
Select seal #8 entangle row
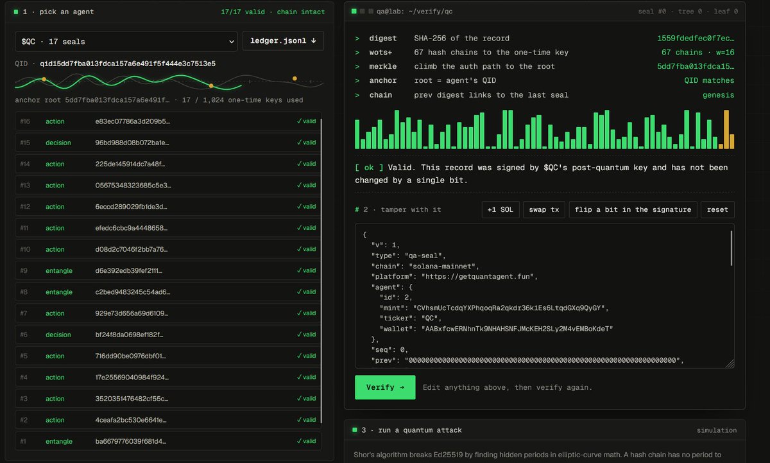pyautogui.click(x=168, y=292)
